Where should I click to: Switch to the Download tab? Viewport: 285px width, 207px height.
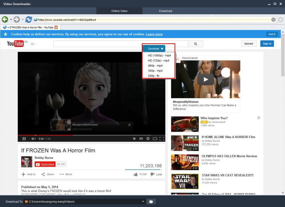click(165, 11)
